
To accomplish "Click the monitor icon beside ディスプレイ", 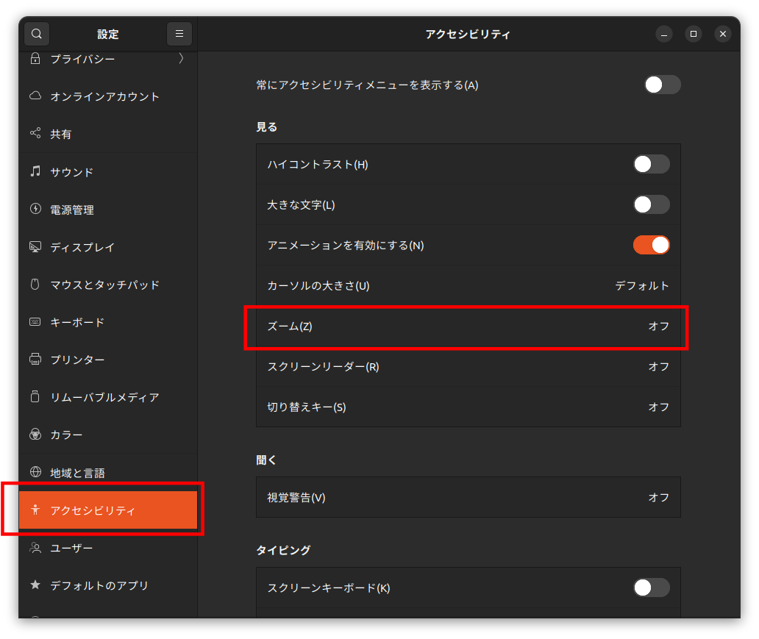I will click(x=35, y=246).
